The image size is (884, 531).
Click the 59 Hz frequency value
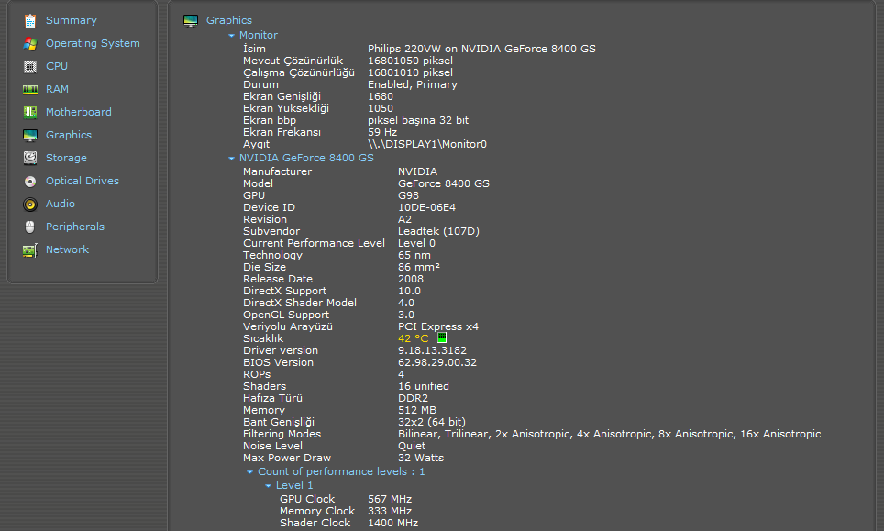coord(382,132)
